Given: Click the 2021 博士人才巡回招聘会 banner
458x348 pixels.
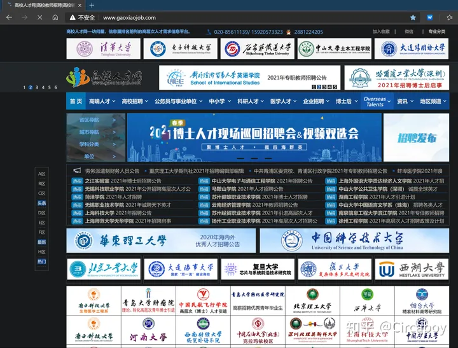Looking at the screenshot, I should point(254,137).
